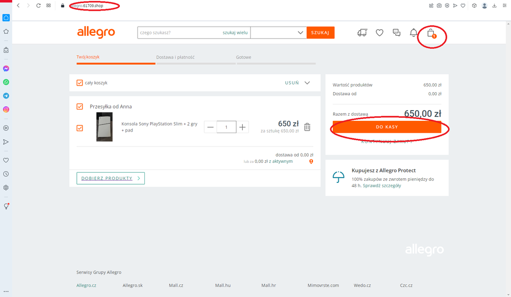Screen dimensions: 511x297
Task: Toggle the "cały koszyk" checkbox
Action: pos(79,83)
